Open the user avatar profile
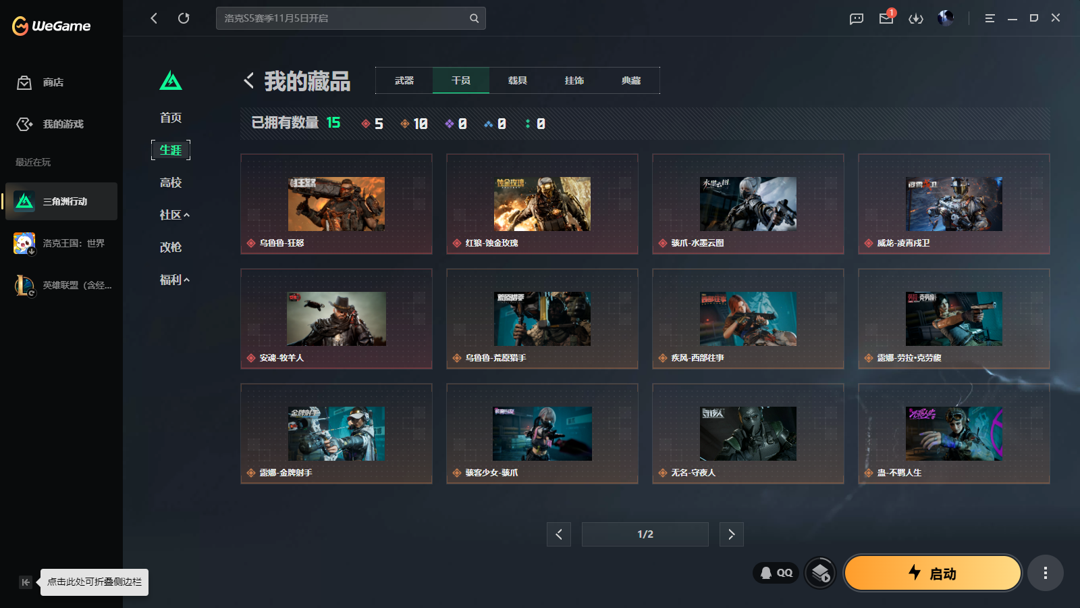This screenshot has width=1080, height=608. pos(946,18)
